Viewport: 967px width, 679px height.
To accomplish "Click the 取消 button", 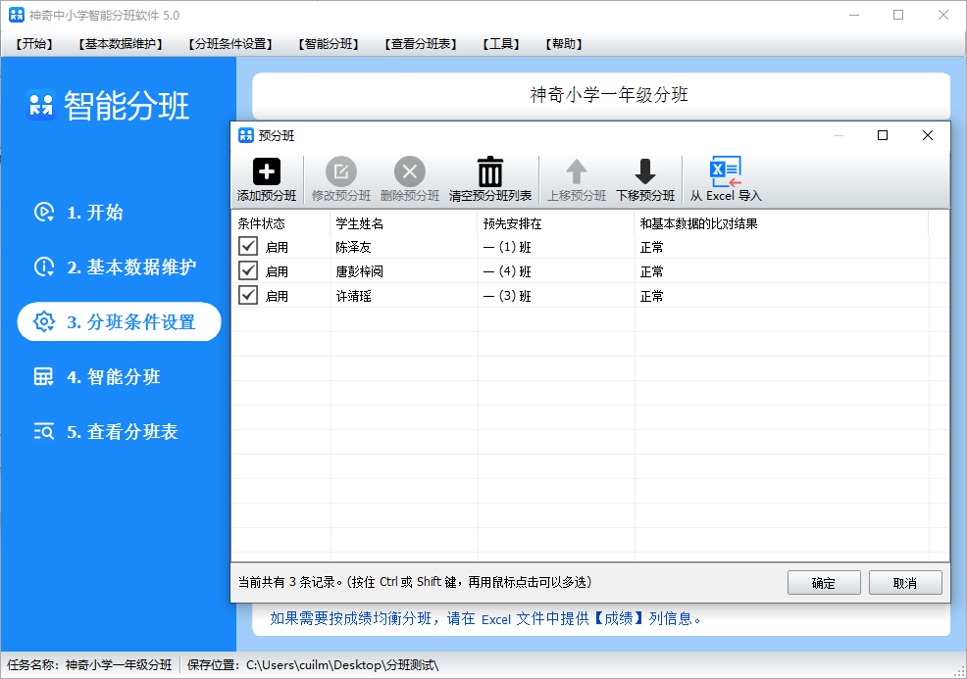I will pyautogui.click(x=905, y=583).
